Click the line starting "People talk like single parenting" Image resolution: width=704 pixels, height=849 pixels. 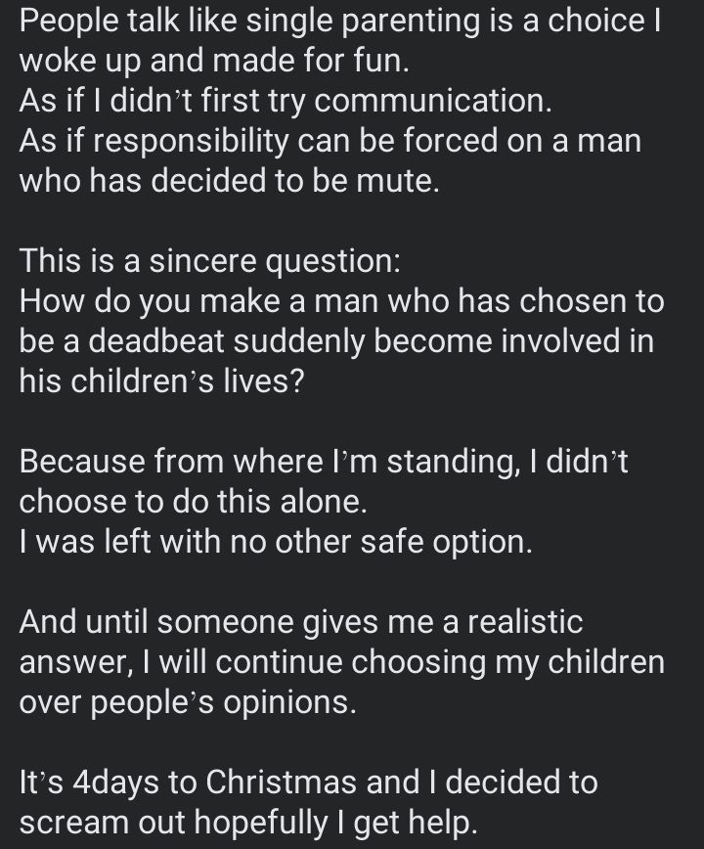tap(339, 20)
